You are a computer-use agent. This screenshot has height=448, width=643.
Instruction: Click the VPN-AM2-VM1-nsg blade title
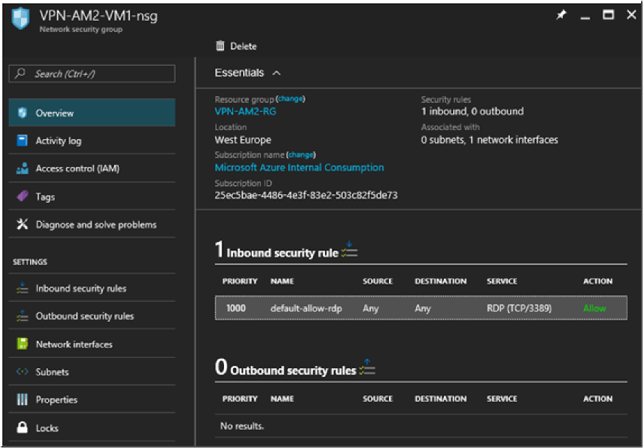(98, 16)
